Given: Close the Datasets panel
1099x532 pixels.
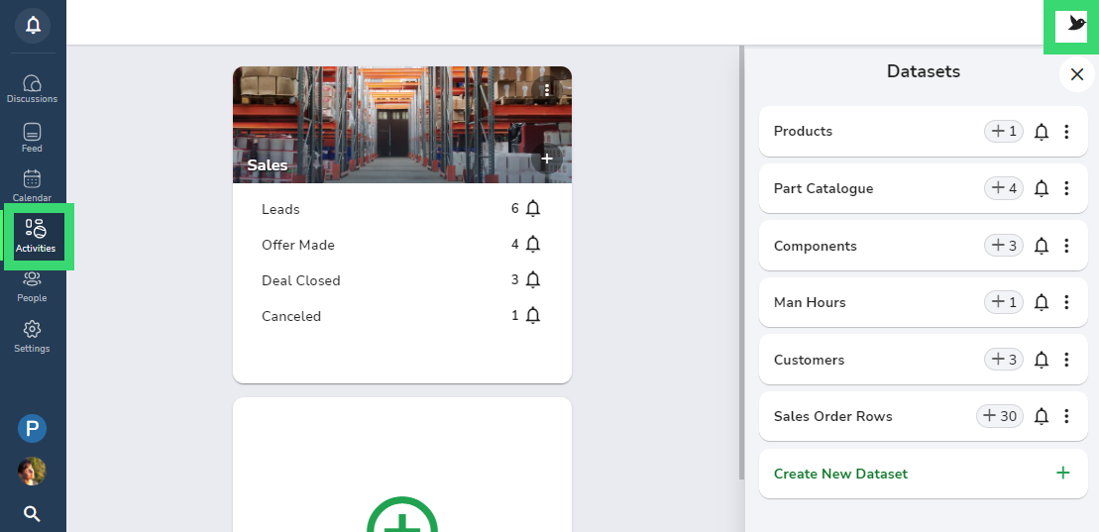Looking at the screenshot, I should (x=1077, y=74).
